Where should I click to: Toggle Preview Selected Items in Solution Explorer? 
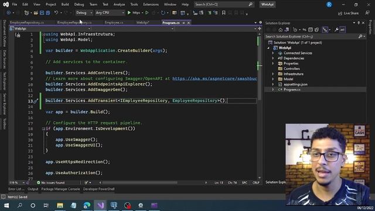point(342,30)
